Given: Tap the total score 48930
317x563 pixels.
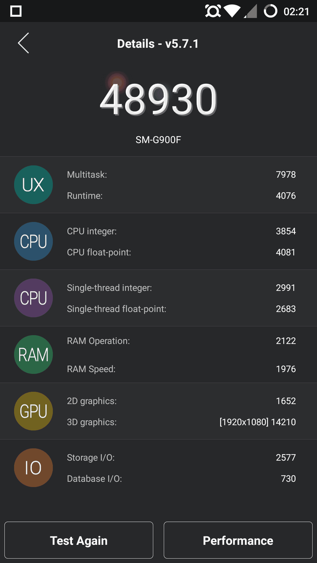Looking at the screenshot, I should click(x=159, y=100).
